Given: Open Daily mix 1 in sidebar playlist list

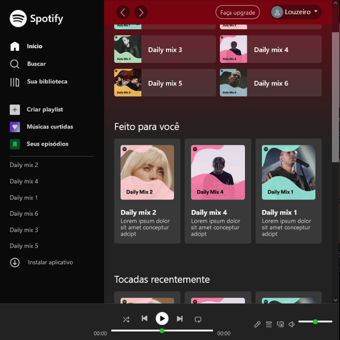Looking at the screenshot, I should coord(24,198).
